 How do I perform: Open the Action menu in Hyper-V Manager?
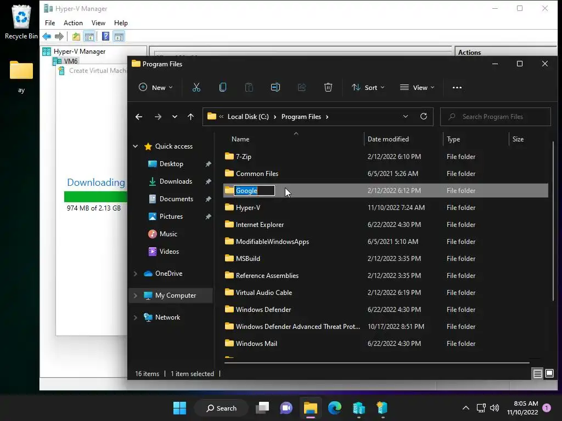(x=73, y=23)
